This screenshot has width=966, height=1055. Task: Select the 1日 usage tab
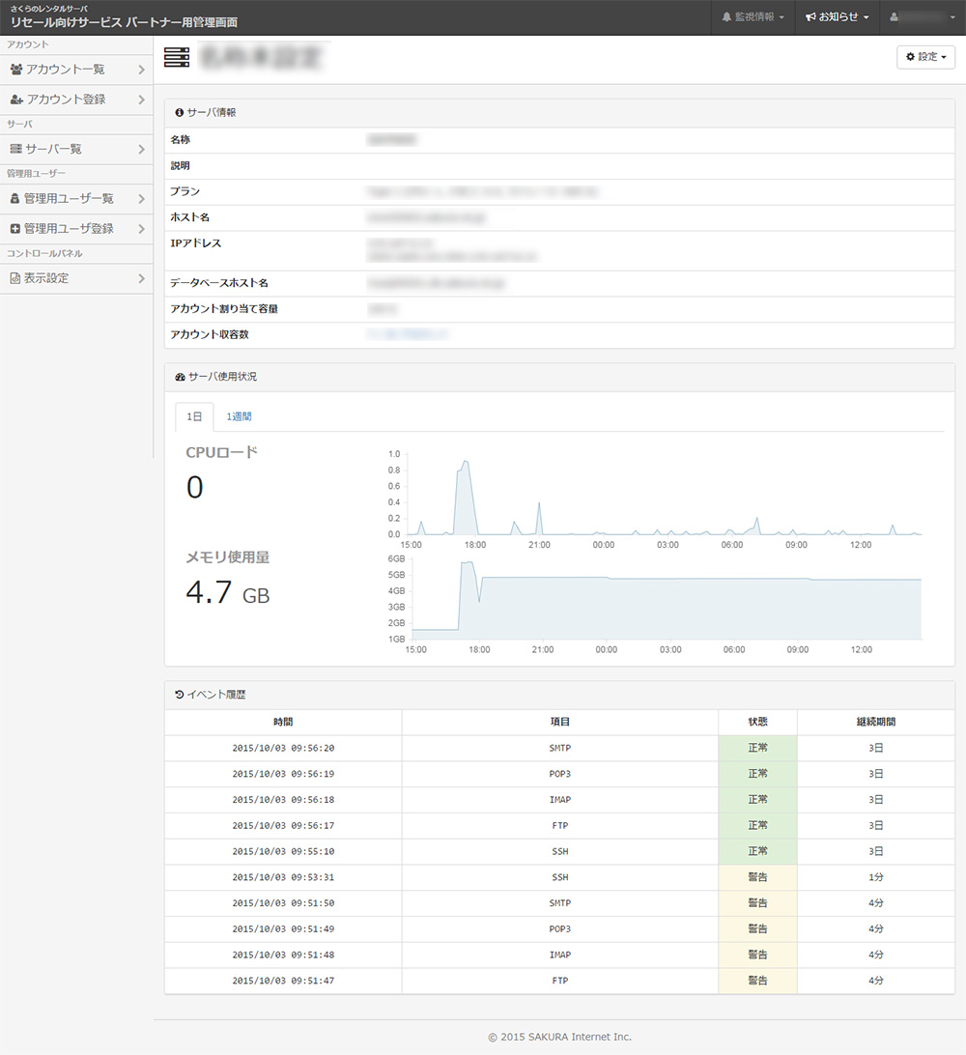click(x=194, y=417)
